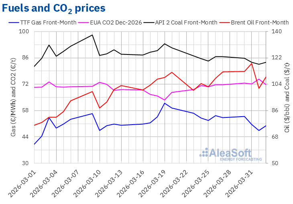Image resolution: width=293 pixels, height=204 pixels.
Task: Click the "Fuels and CO2 prices" chart title
Action: click(x=54, y=8)
